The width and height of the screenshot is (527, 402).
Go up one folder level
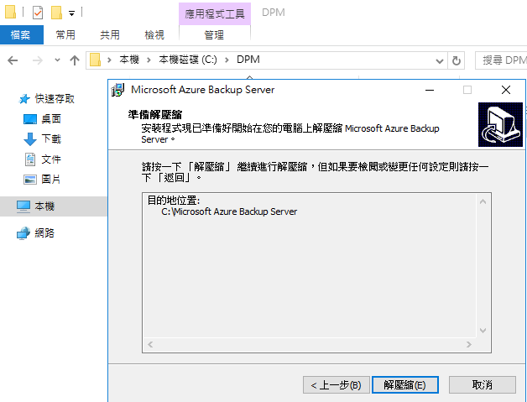point(75,60)
